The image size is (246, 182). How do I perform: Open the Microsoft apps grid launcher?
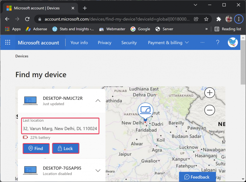pyautogui.click(x=7, y=42)
